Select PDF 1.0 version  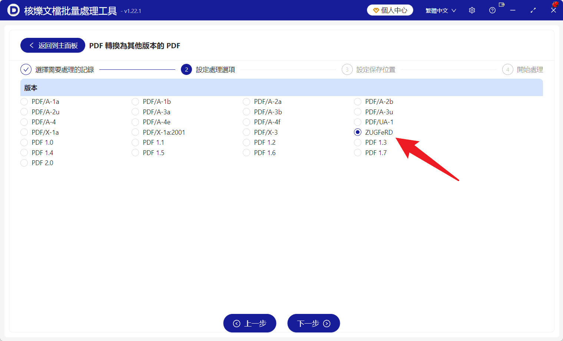24,142
